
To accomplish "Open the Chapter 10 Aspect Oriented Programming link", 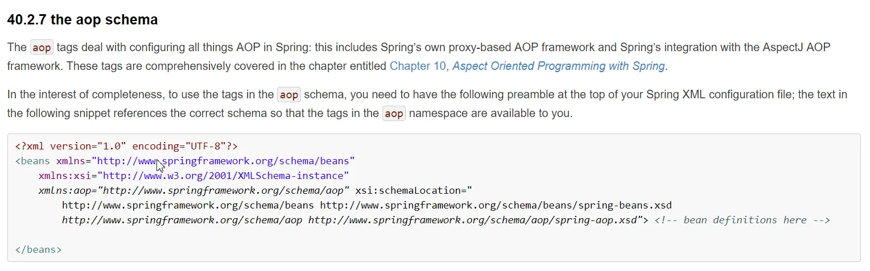I will click(x=527, y=66).
